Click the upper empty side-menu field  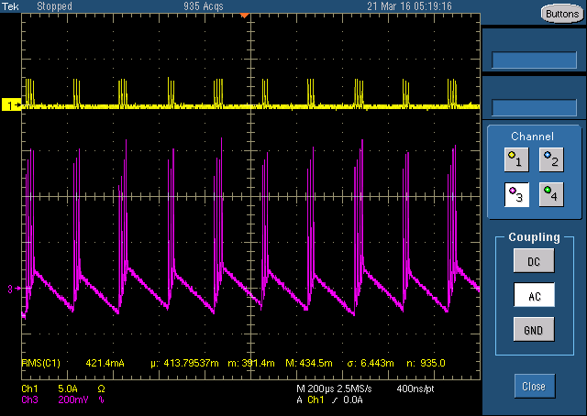[534, 60]
